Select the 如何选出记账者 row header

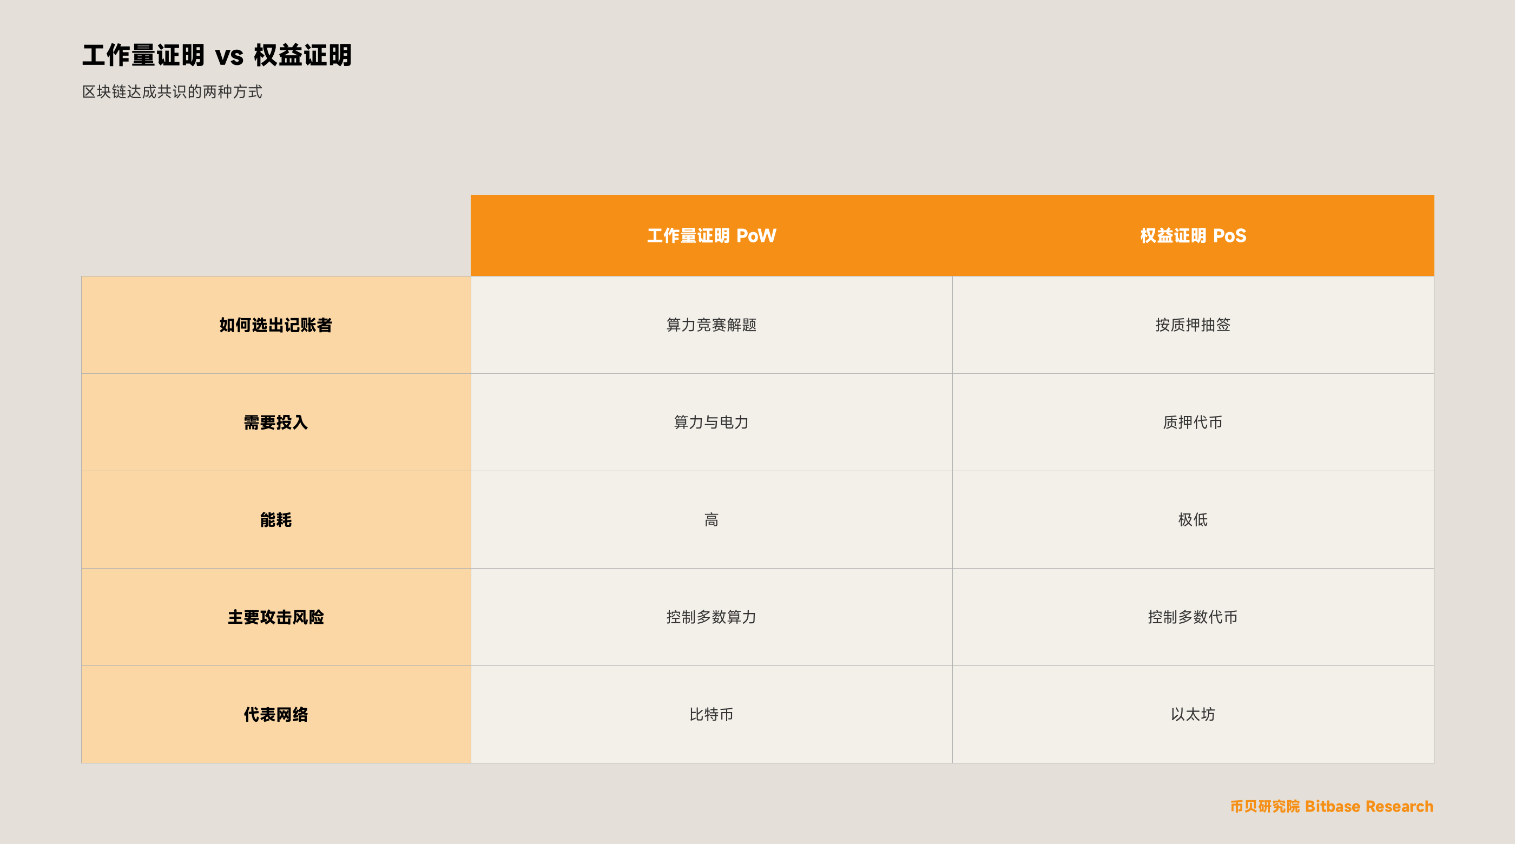tap(276, 325)
